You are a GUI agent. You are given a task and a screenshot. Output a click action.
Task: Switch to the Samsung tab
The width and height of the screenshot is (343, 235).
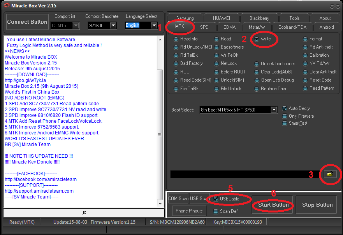(x=185, y=18)
